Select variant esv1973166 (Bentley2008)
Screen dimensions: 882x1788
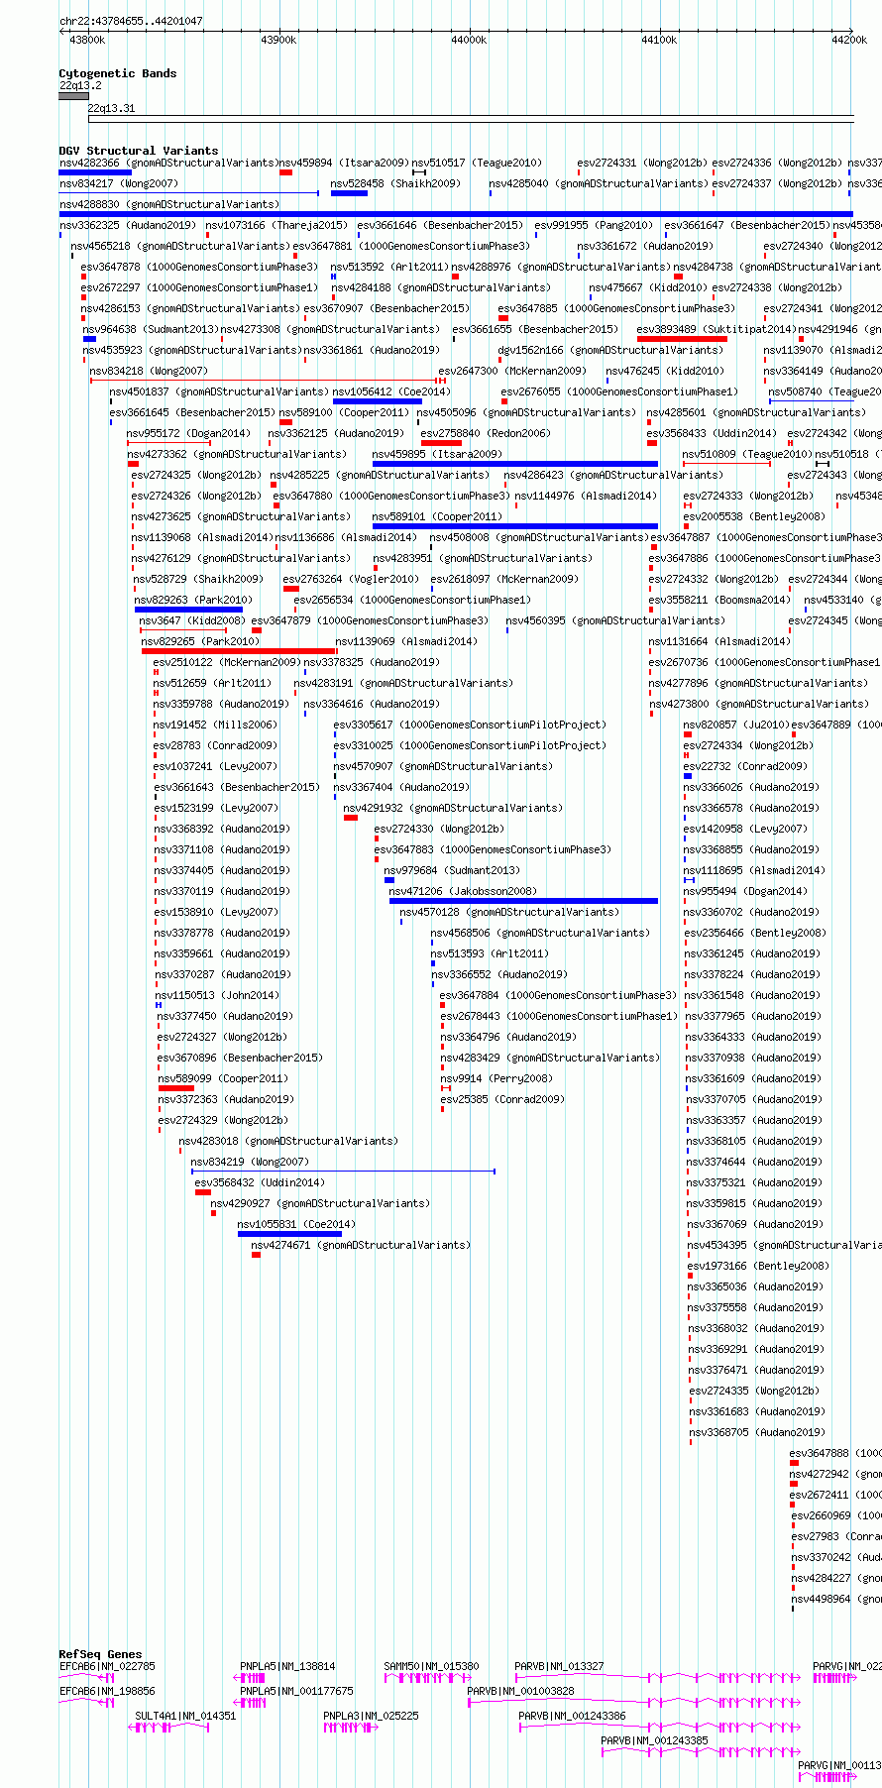click(x=758, y=1266)
